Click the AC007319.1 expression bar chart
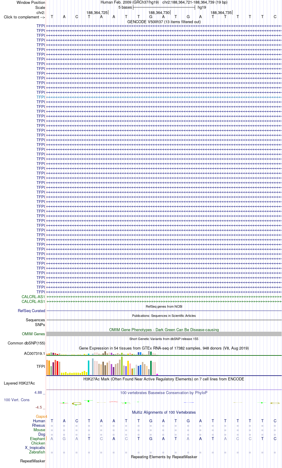 pos(102,353)
